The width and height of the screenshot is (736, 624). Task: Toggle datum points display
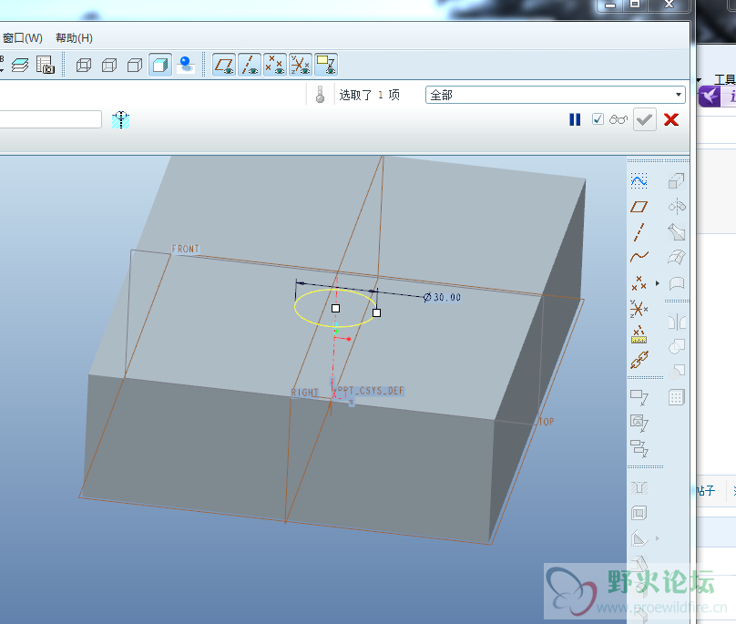click(275, 65)
